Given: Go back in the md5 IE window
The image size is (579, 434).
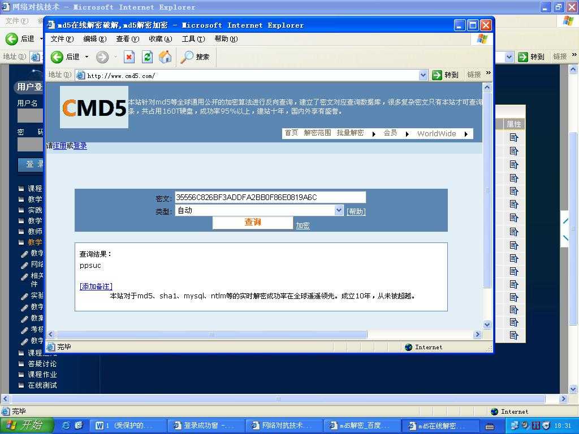Looking at the screenshot, I should click(66, 57).
